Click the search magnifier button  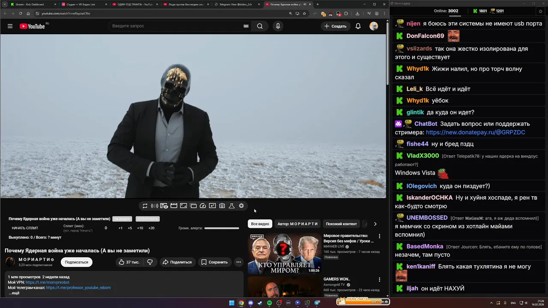(260, 26)
